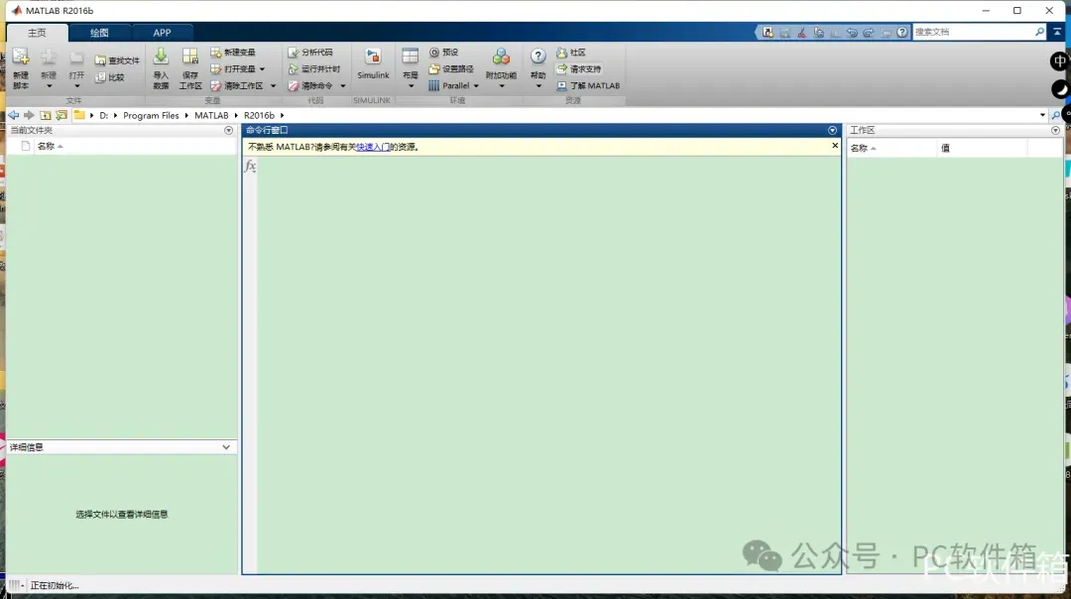Click 运行并计时 run and time
The height and width of the screenshot is (599, 1071).
[x=314, y=69]
